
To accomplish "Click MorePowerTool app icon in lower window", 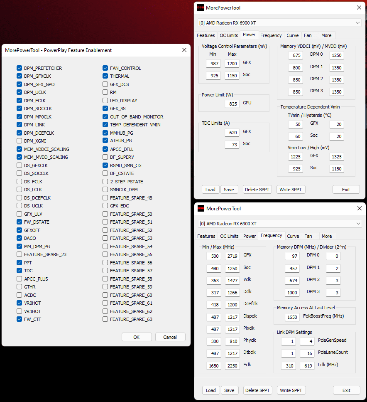I will pos(201,208).
